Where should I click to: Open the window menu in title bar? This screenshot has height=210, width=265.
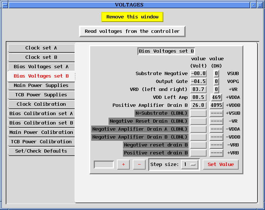5,5
